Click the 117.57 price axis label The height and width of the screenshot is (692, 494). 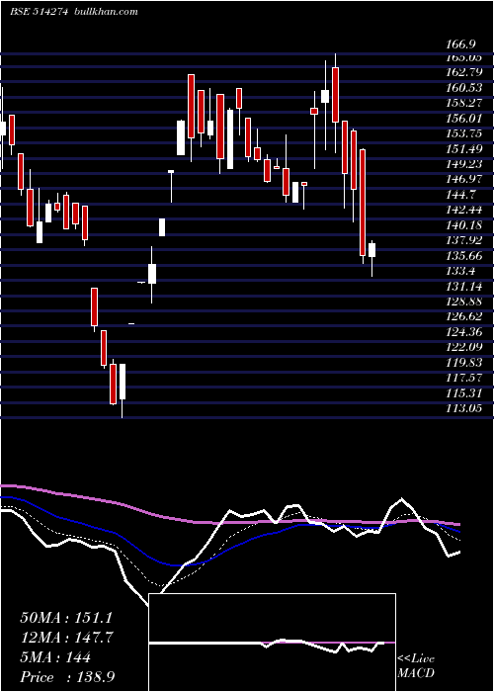click(463, 379)
